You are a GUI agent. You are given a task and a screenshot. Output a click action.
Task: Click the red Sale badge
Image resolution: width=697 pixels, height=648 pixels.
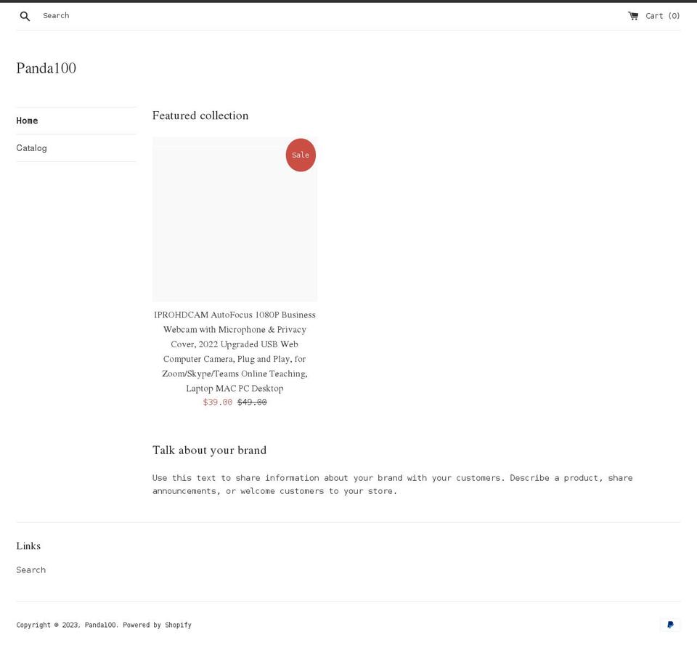click(x=301, y=155)
